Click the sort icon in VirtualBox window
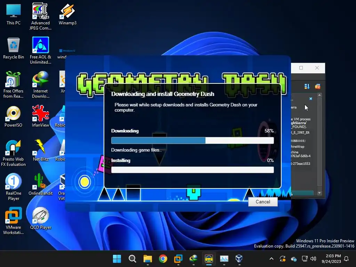This screenshot has height=267, width=356. 307,86
